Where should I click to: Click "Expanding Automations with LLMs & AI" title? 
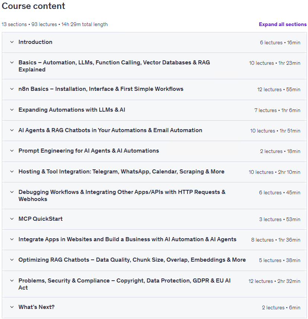(72, 110)
